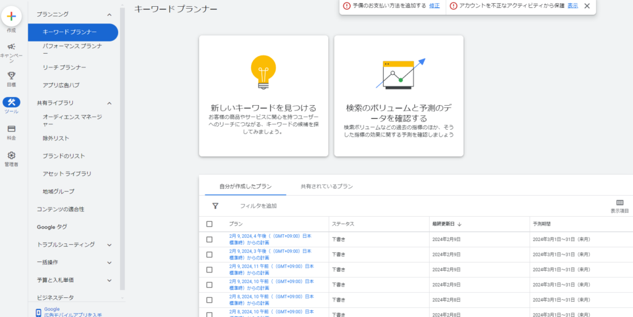The height and width of the screenshot is (317, 633).
Task: Click the colorful plus Create button
Action: (11, 17)
